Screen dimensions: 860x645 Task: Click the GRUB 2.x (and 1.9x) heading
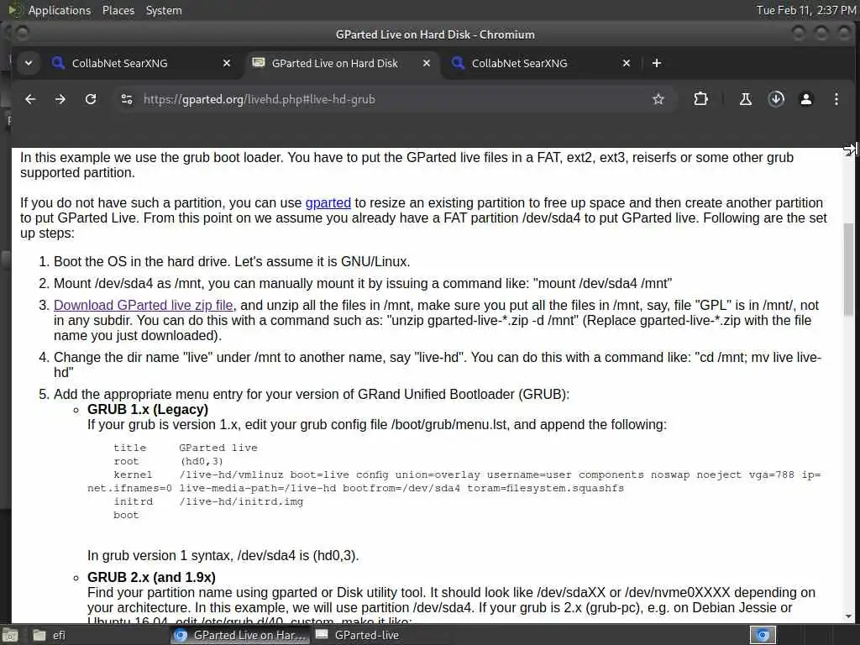(151, 577)
